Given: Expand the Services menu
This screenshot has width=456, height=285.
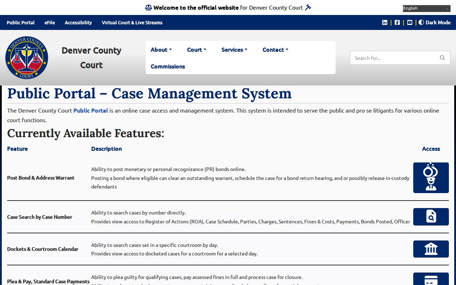Looking at the screenshot, I should pos(234,50).
